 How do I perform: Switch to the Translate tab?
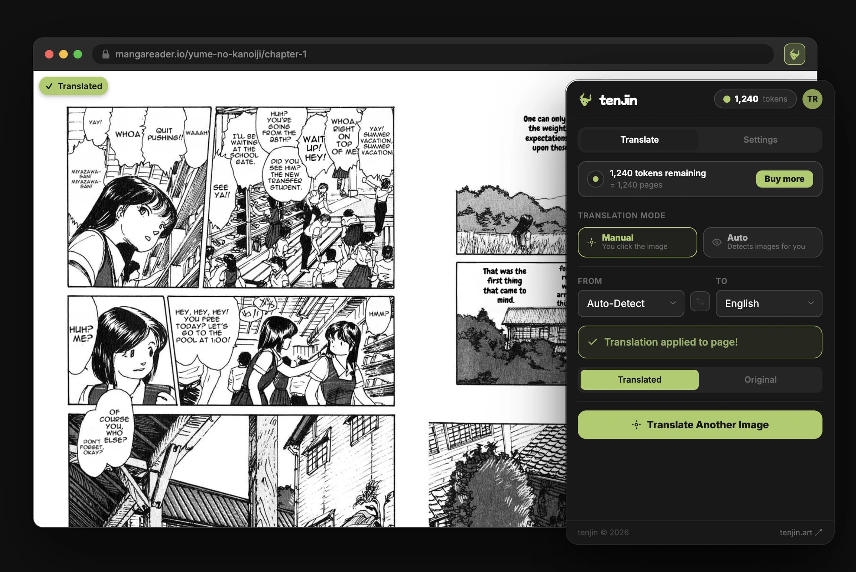[x=639, y=140]
